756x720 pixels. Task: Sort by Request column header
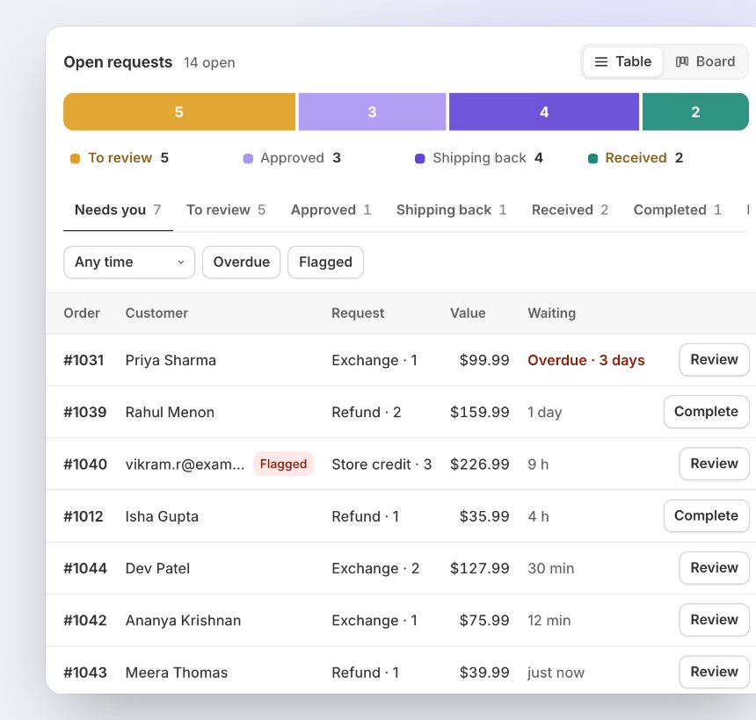358,313
